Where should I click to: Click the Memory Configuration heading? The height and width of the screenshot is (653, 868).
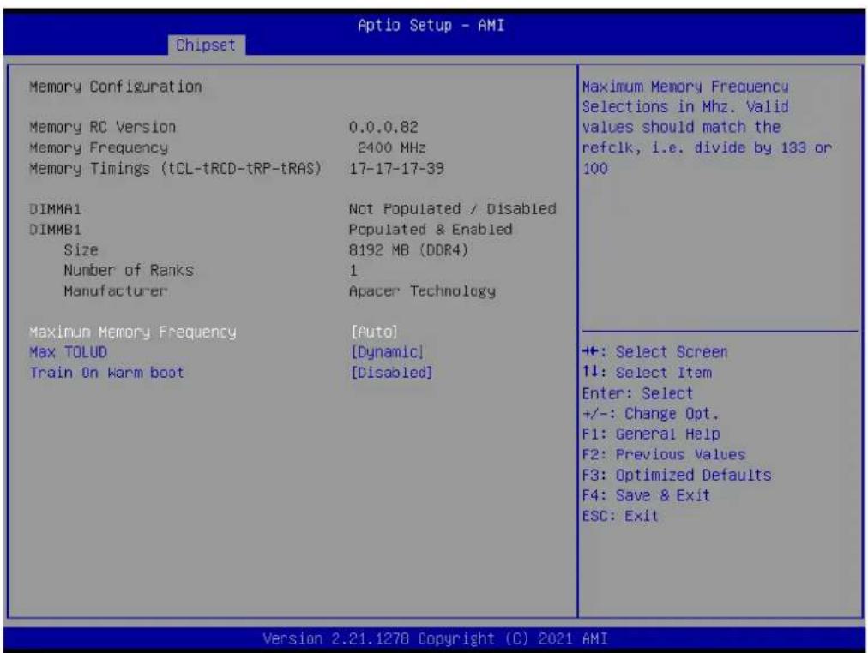tap(116, 87)
